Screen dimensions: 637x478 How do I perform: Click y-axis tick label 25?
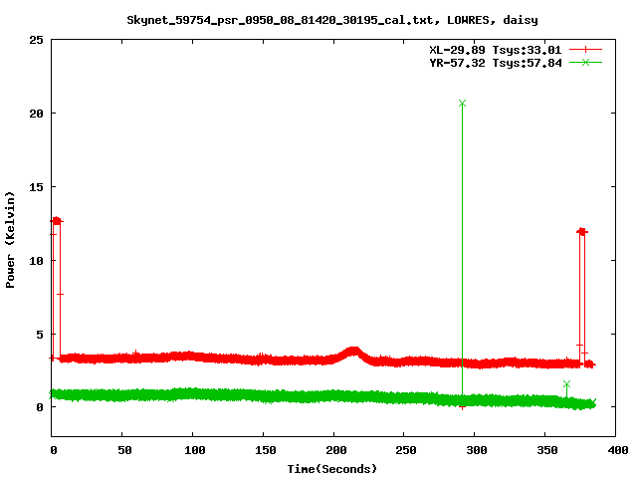[x=36, y=40]
